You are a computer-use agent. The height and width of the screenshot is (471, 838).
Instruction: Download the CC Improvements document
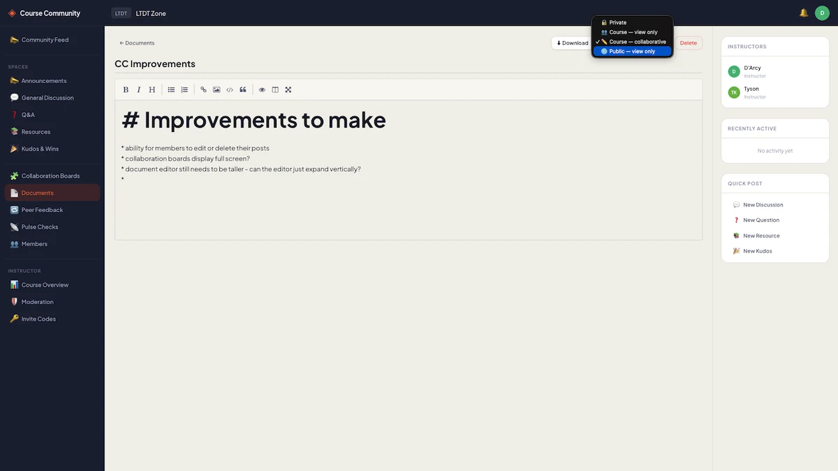[572, 43]
